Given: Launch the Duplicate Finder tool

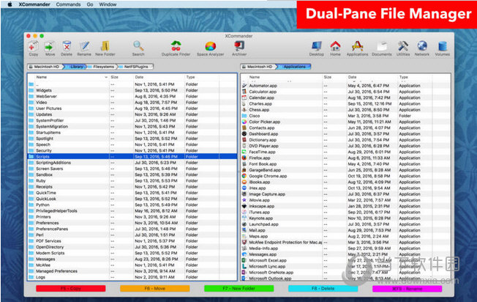Looking at the screenshot, I should pos(176,48).
